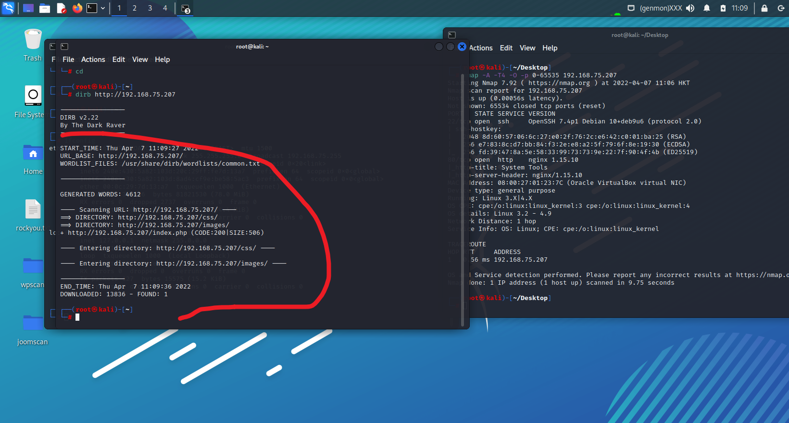Open Edit menu in the ~/Desktop terminal
The width and height of the screenshot is (789, 423).
tap(506, 48)
